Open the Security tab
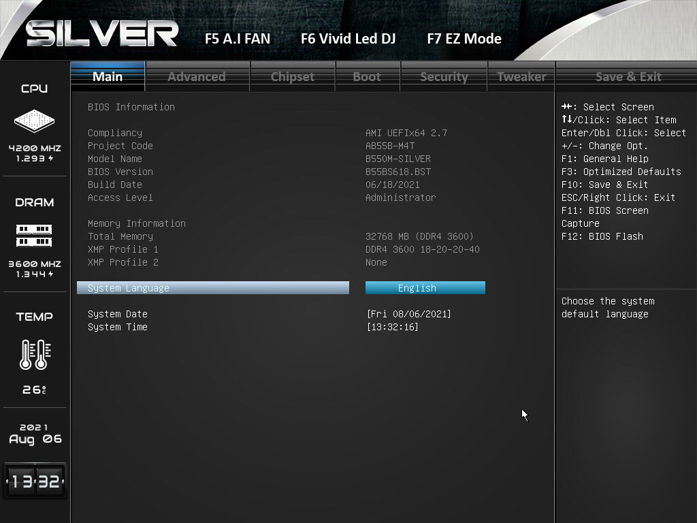The height and width of the screenshot is (523, 697). [x=444, y=76]
